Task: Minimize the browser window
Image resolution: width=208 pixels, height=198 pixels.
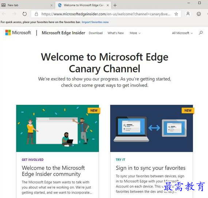Action: (189, 3)
